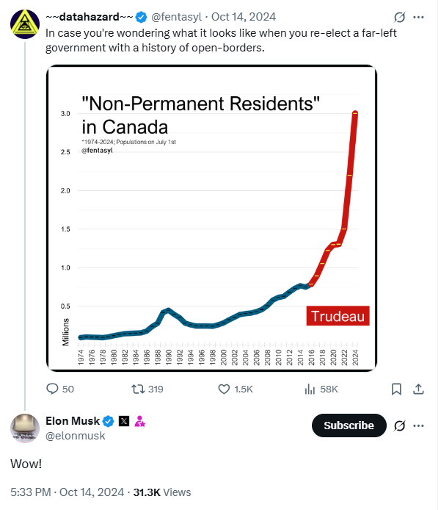Open more options on Elon Musk tweet

click(419, 425)
